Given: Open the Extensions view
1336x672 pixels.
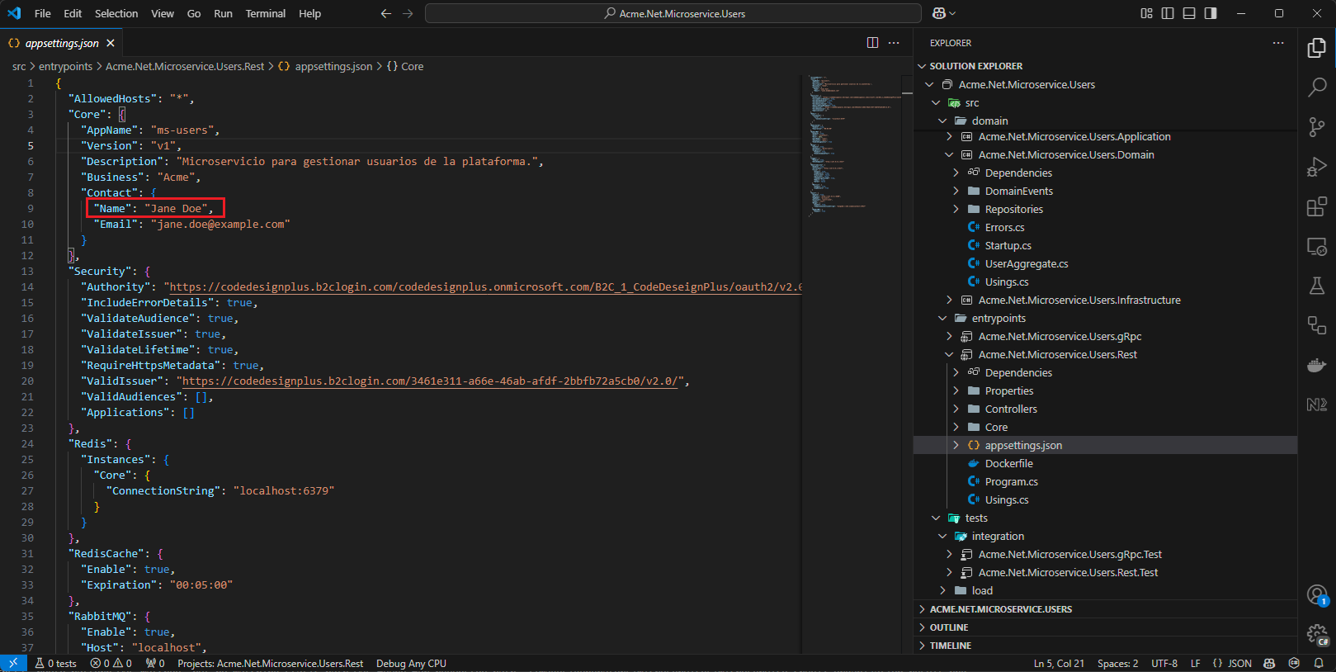Looking at the screenshot, I should (x=1317, y=206).
